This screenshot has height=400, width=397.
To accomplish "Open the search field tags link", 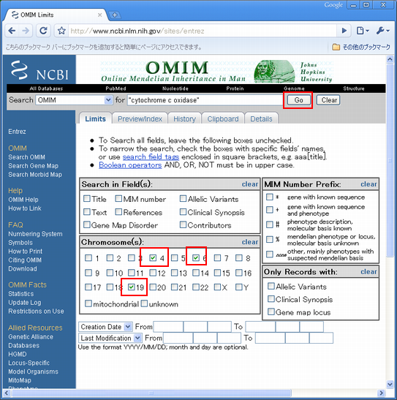I will (x=151, y=156).
